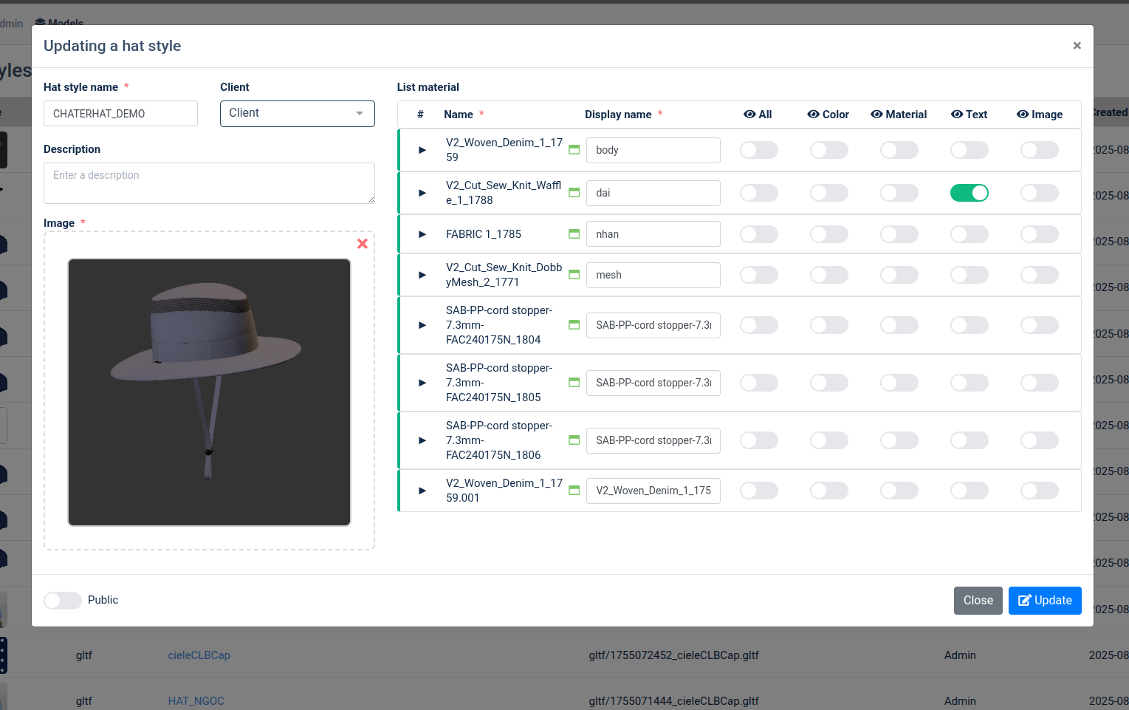The height and width of the screenshot is (710, 1129).
Task: Open the Client dropdown
Action: coord(297,114)
